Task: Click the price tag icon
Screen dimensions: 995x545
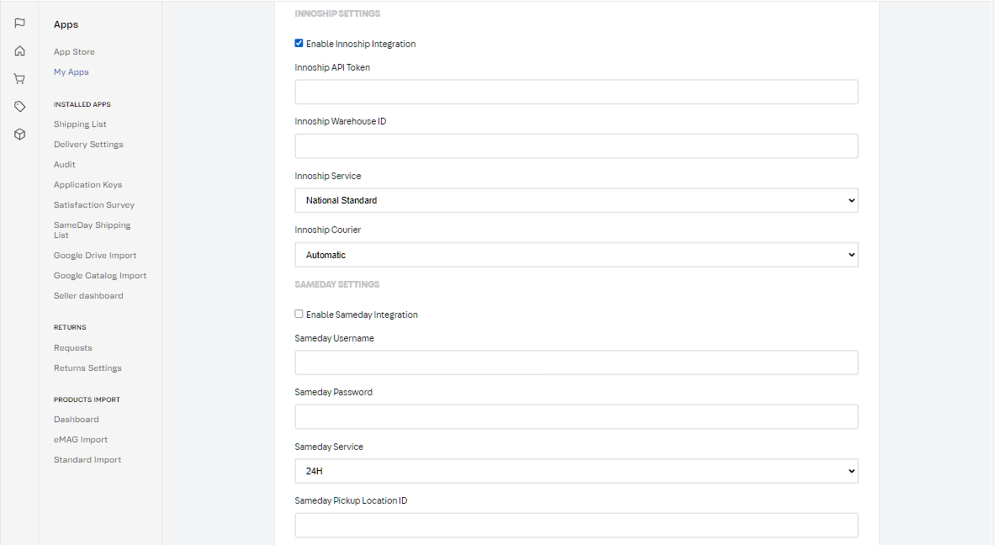Action: pos(19,107)
